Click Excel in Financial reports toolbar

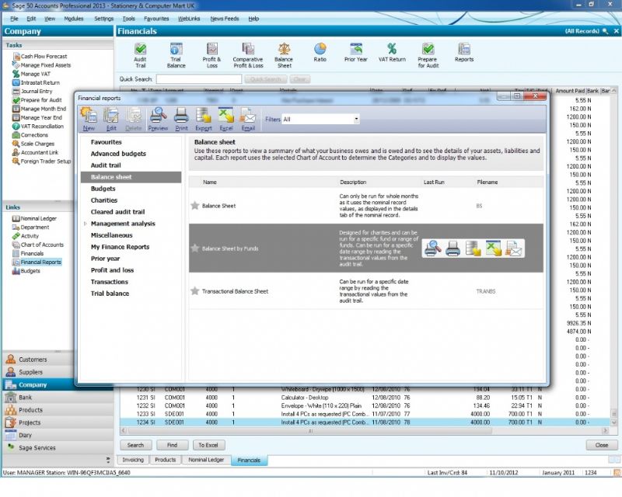pos(226,119)
